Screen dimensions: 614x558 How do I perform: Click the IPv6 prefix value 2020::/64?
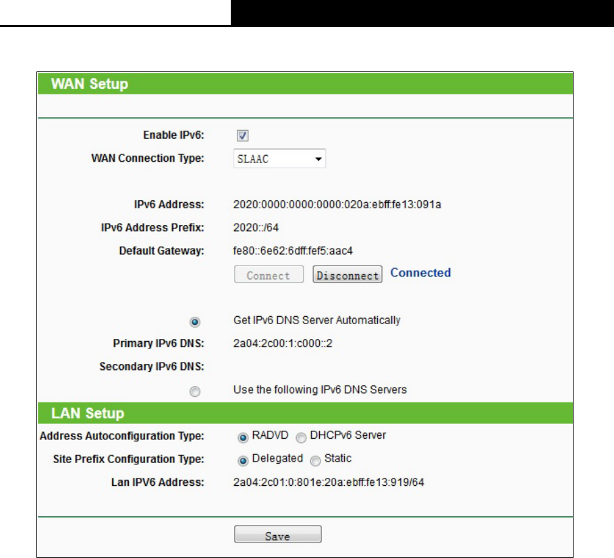tap(256, 228)
